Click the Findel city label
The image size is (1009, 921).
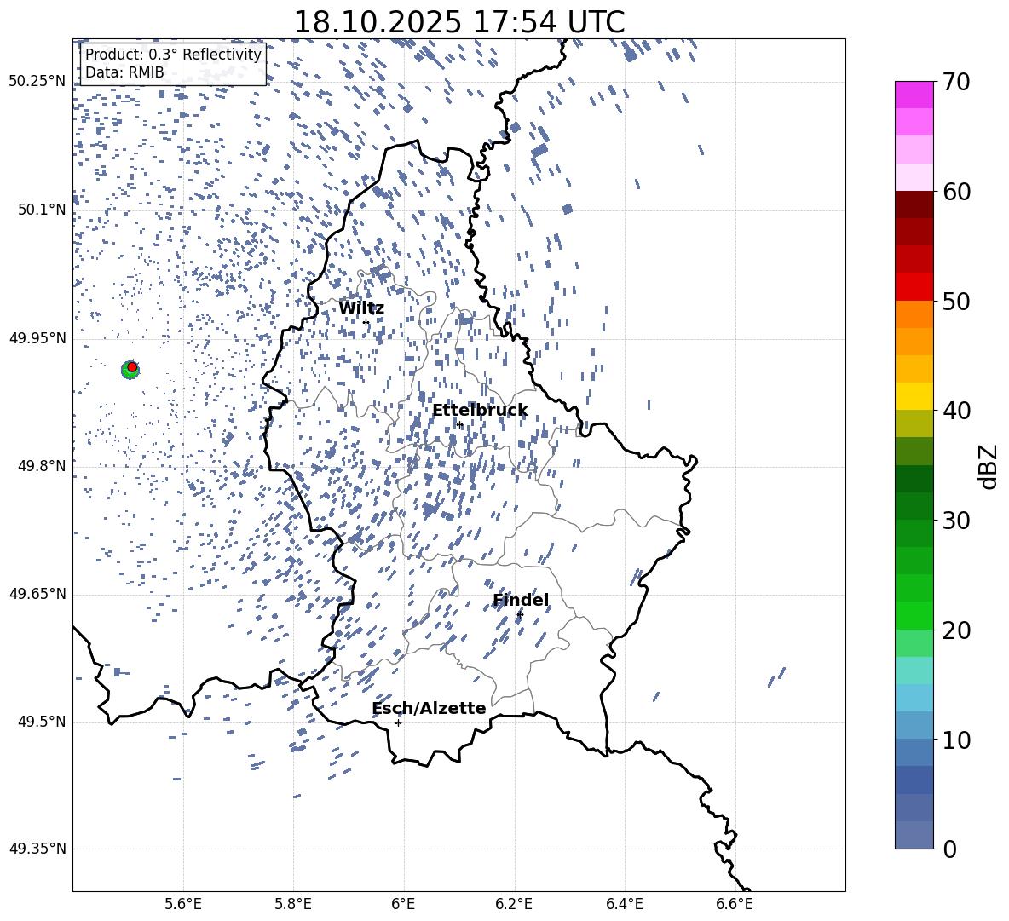pyautogui.click(x=521, y=600)
